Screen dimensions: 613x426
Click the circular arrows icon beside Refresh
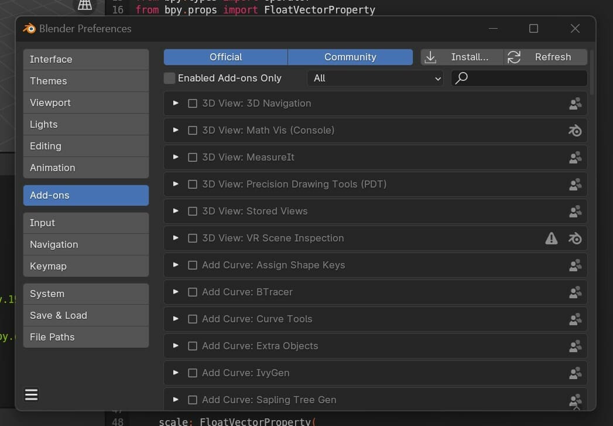(x=513, y=57)
